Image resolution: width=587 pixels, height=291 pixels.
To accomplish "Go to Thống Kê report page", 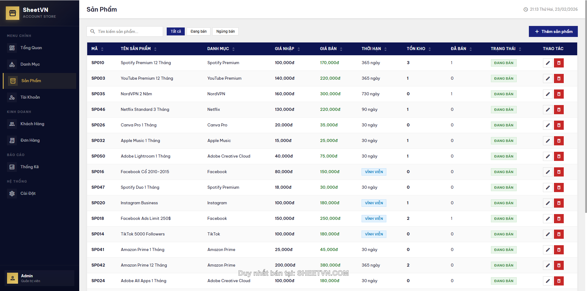I will pyautogui.click(x=29, y=167).
